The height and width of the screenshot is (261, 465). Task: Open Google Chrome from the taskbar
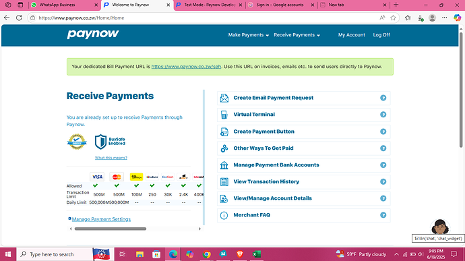[207, 254]
